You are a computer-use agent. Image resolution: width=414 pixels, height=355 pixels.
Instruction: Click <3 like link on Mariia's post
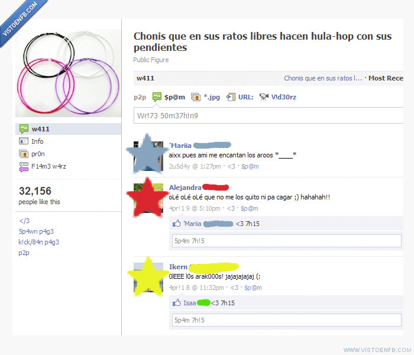231,166
